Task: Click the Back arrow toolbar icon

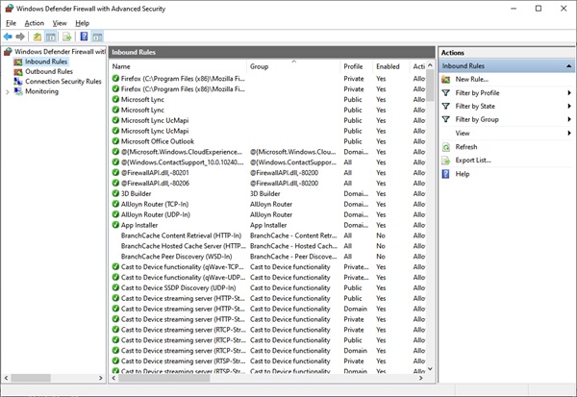Action: (8, 37)
